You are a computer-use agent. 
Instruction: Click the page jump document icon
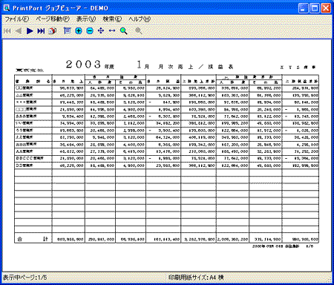click(x=53, y=31)
